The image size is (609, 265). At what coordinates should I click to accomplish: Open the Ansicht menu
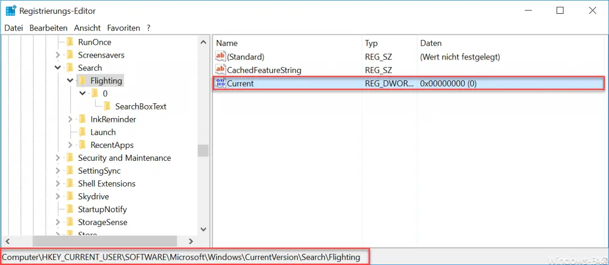click(87, 28)
